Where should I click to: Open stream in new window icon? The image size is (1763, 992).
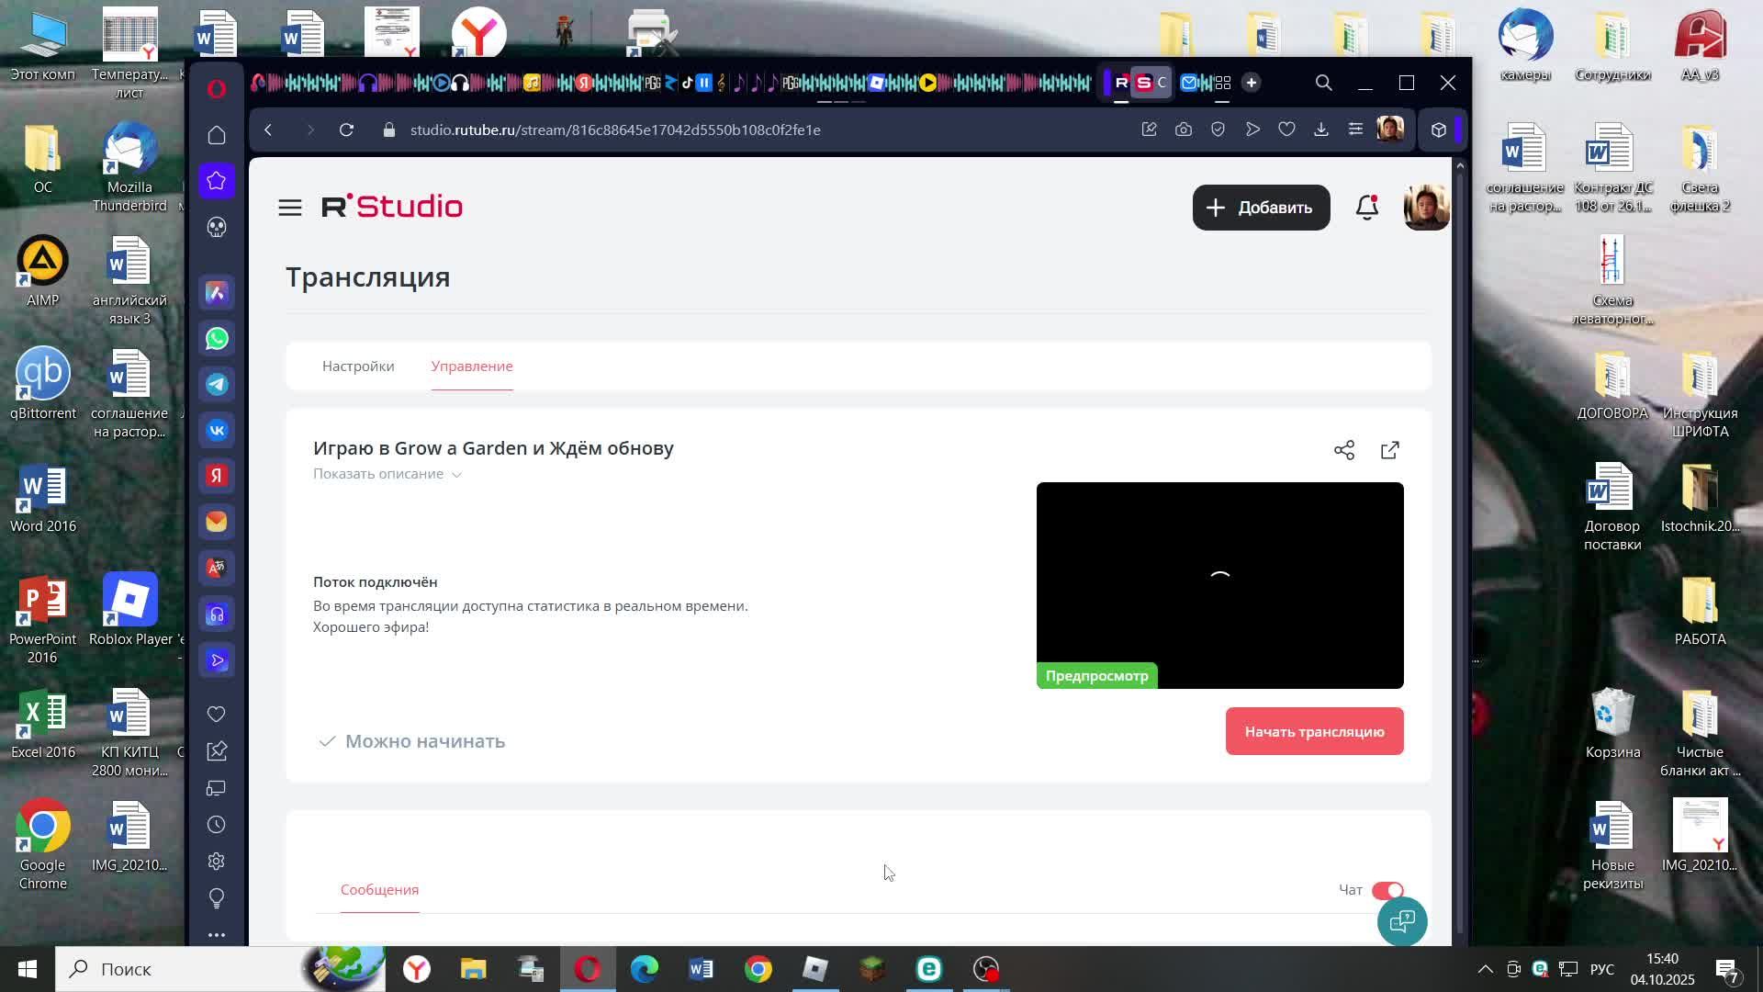(x=1389, y=450)
